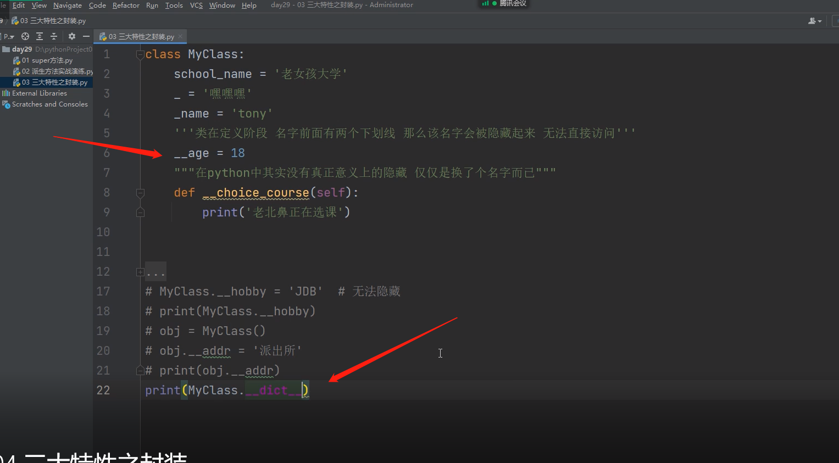Click the MyClass class name on line 1
Screen dimensions: 839x463
[x=213, y=54]
